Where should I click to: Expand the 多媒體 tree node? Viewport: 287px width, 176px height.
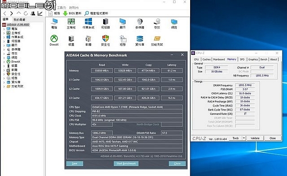(x=4, y=50)
